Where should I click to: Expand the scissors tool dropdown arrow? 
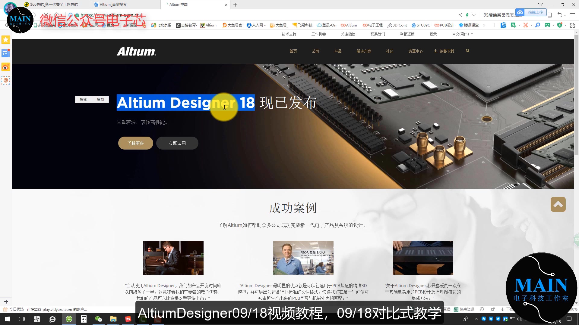point(531,26)
